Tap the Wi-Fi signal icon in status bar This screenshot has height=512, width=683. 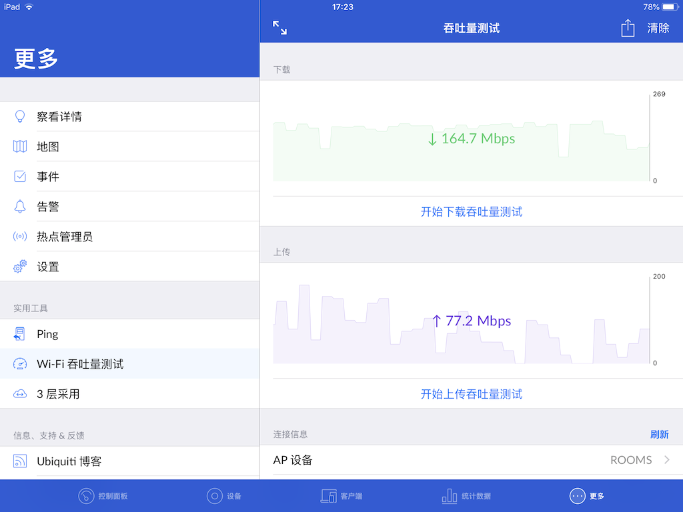click(x=29, y=7)
